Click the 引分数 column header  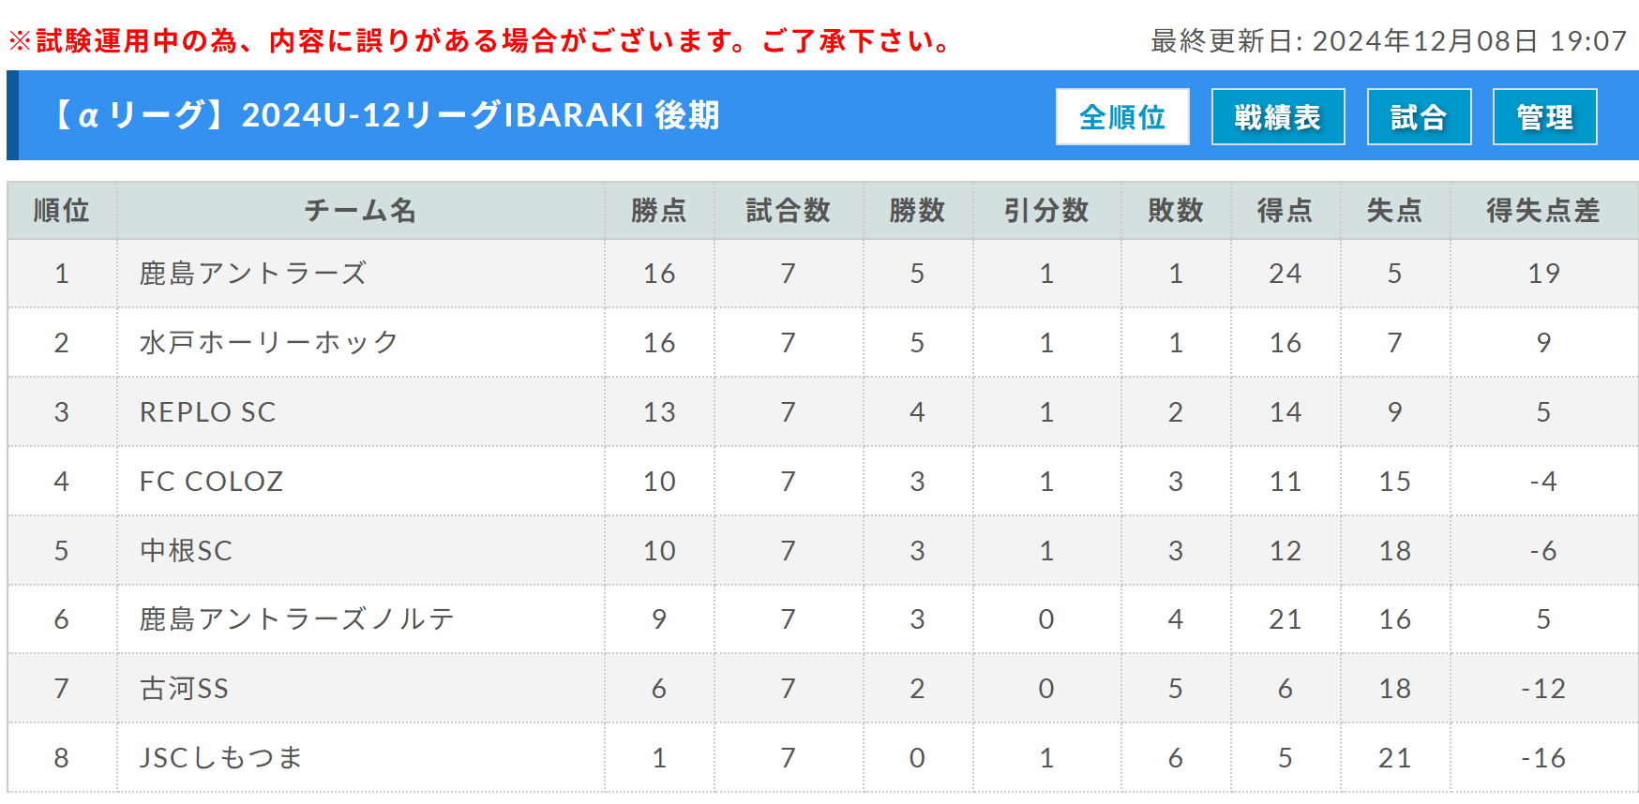pyautogui.click(x=1046, y=211)
